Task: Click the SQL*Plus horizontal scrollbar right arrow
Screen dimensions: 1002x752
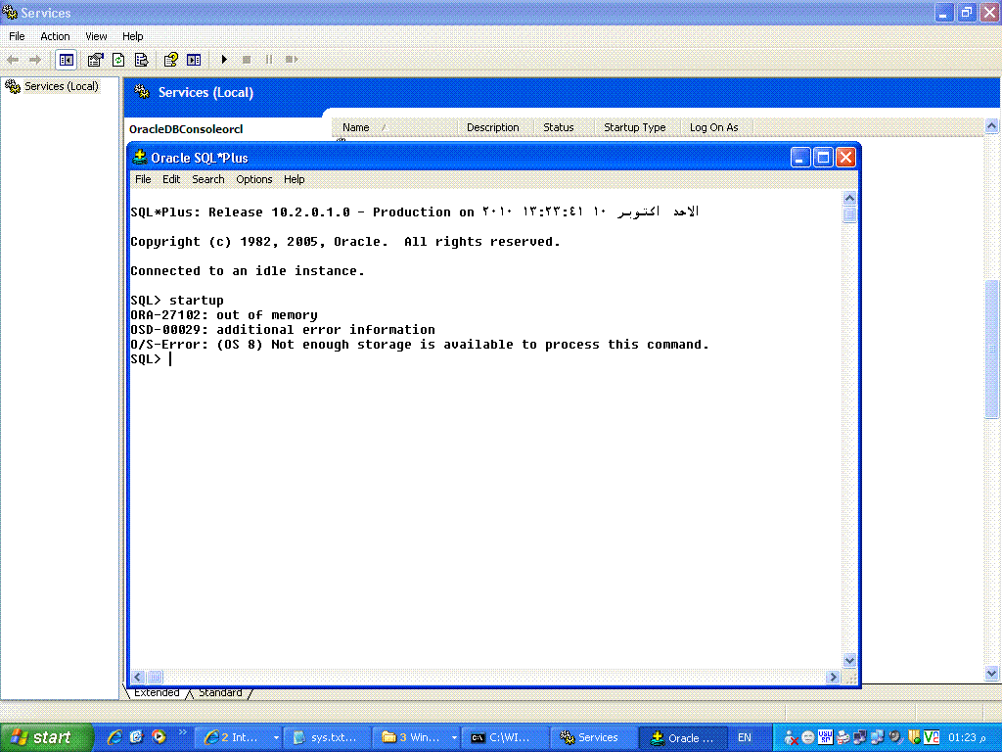Action: click(x=834, y=677)
